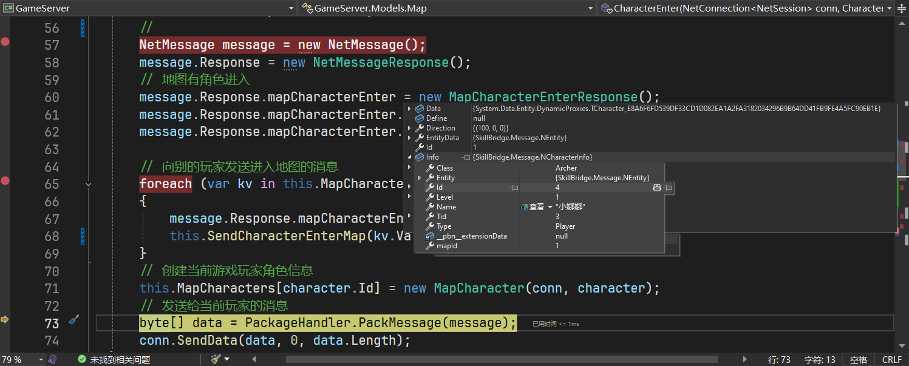Click the pin icon next to Info
The height and width of the screenshot is (366, 909).
[466, 157]
